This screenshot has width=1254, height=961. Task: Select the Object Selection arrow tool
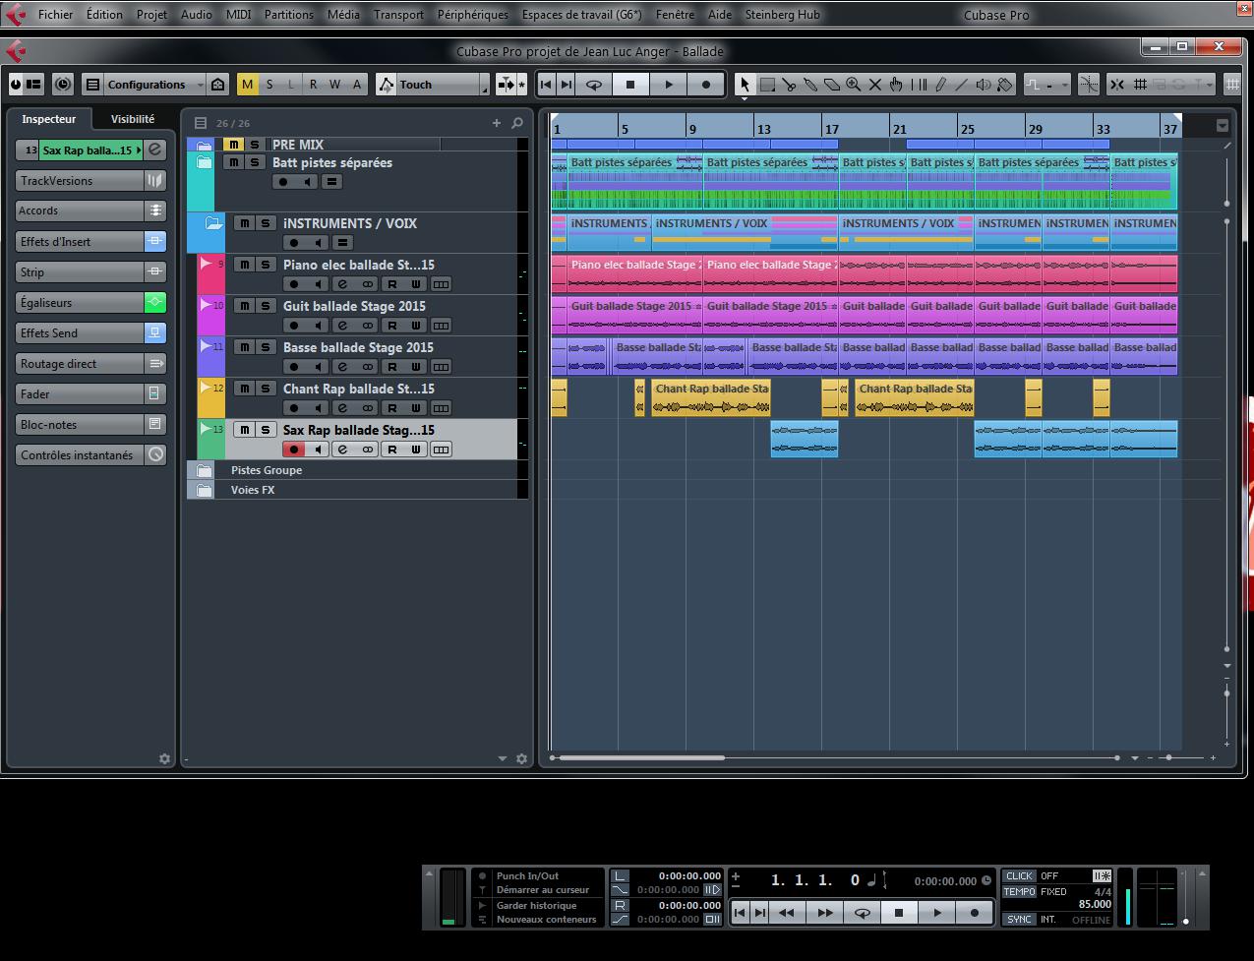click(745, 85)
